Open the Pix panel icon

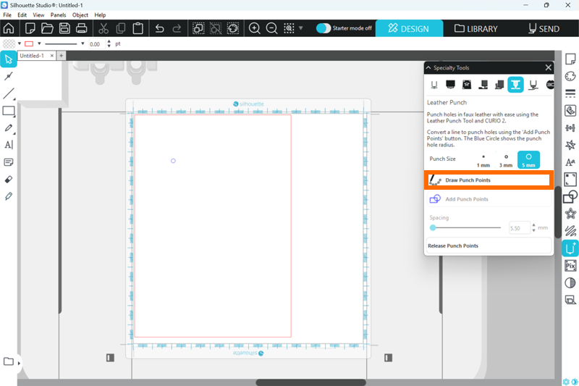pyautogui.click(x=570, y=266)
